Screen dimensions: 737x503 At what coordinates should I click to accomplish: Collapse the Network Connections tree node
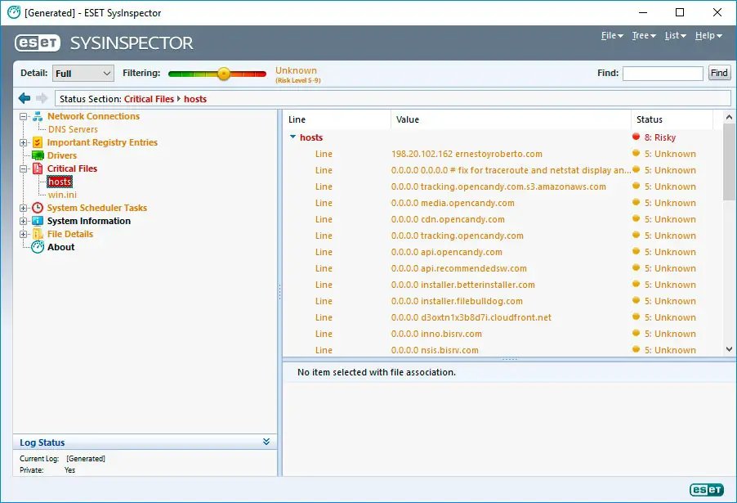coord(23,117)
